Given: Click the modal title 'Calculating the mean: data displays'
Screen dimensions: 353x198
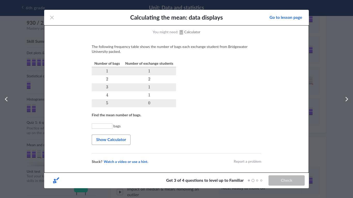Looking at the screenshot, I should [x=177, y=18].
